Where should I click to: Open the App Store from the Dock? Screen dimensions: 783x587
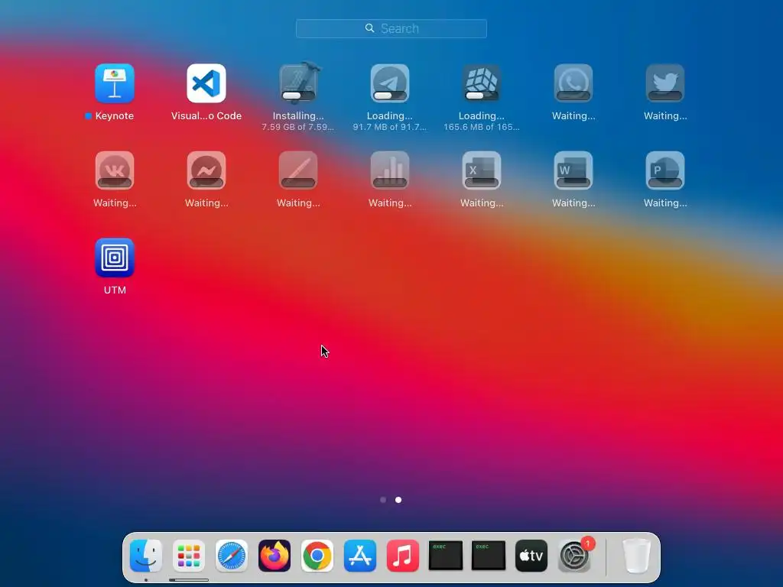pyautogui.click(x=360, y=556)
